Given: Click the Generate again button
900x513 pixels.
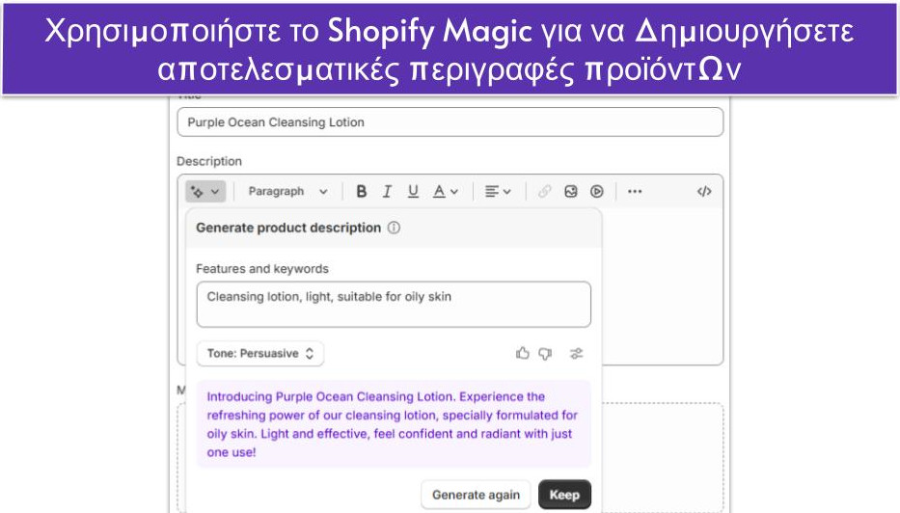Looking at the screenshot, I should point(476,495).
